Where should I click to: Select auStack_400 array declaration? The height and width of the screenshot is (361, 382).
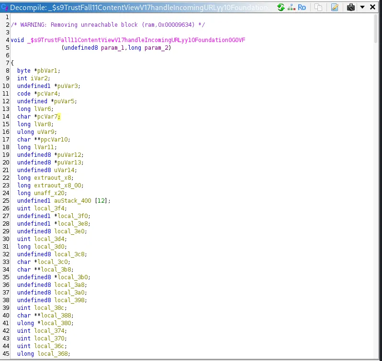point(72,201)
